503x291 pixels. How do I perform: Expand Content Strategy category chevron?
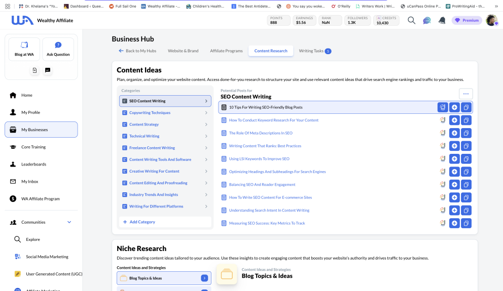pyautogui.click(x=206, y=124)
